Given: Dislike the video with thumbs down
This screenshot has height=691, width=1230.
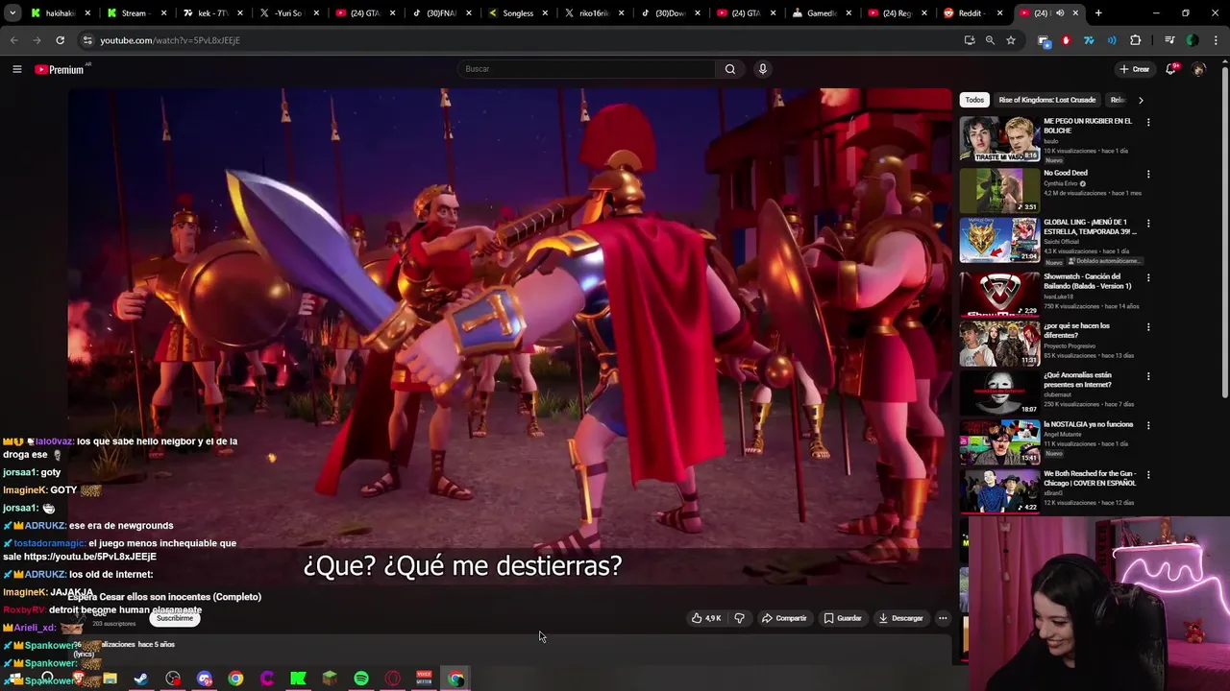Looking at the screenshot, I should click(739, 618).
